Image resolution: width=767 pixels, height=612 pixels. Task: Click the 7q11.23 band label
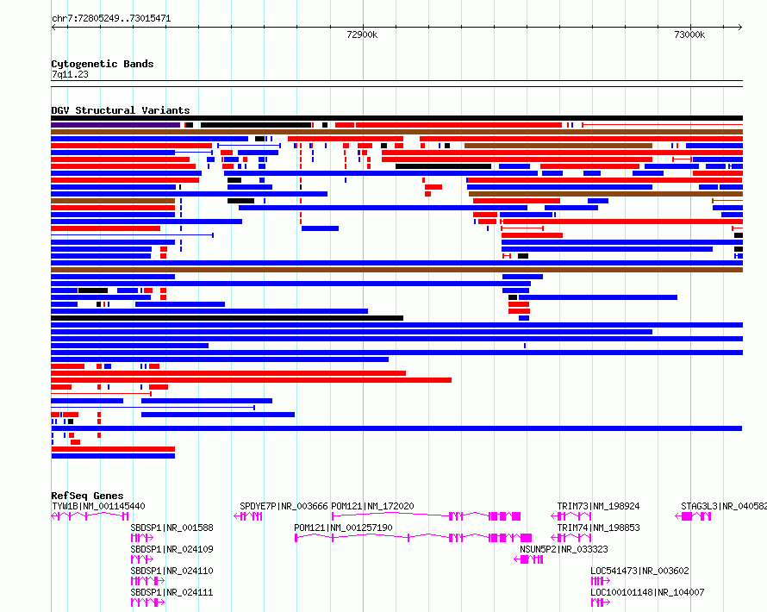click(70, 74)
